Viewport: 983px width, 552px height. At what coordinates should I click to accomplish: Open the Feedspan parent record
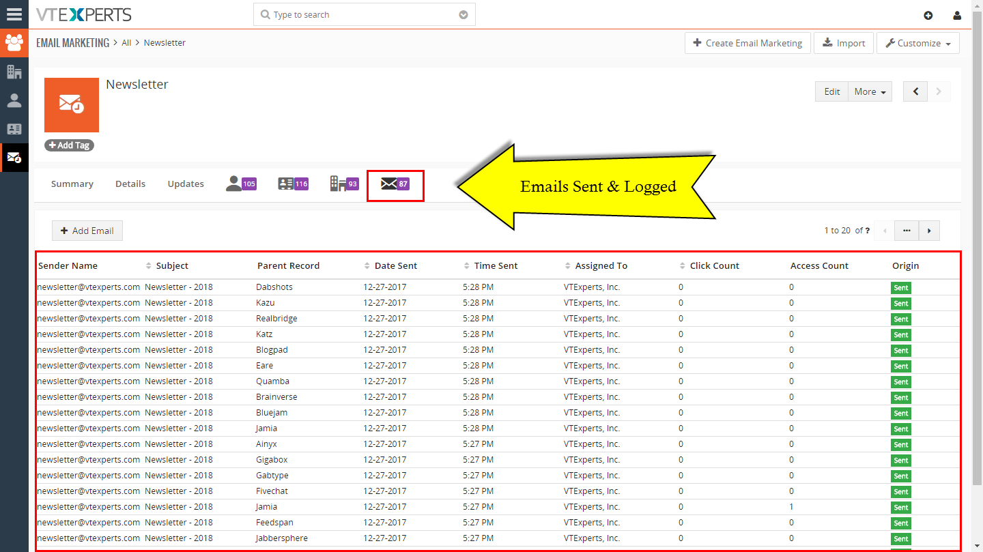[274, 523]
